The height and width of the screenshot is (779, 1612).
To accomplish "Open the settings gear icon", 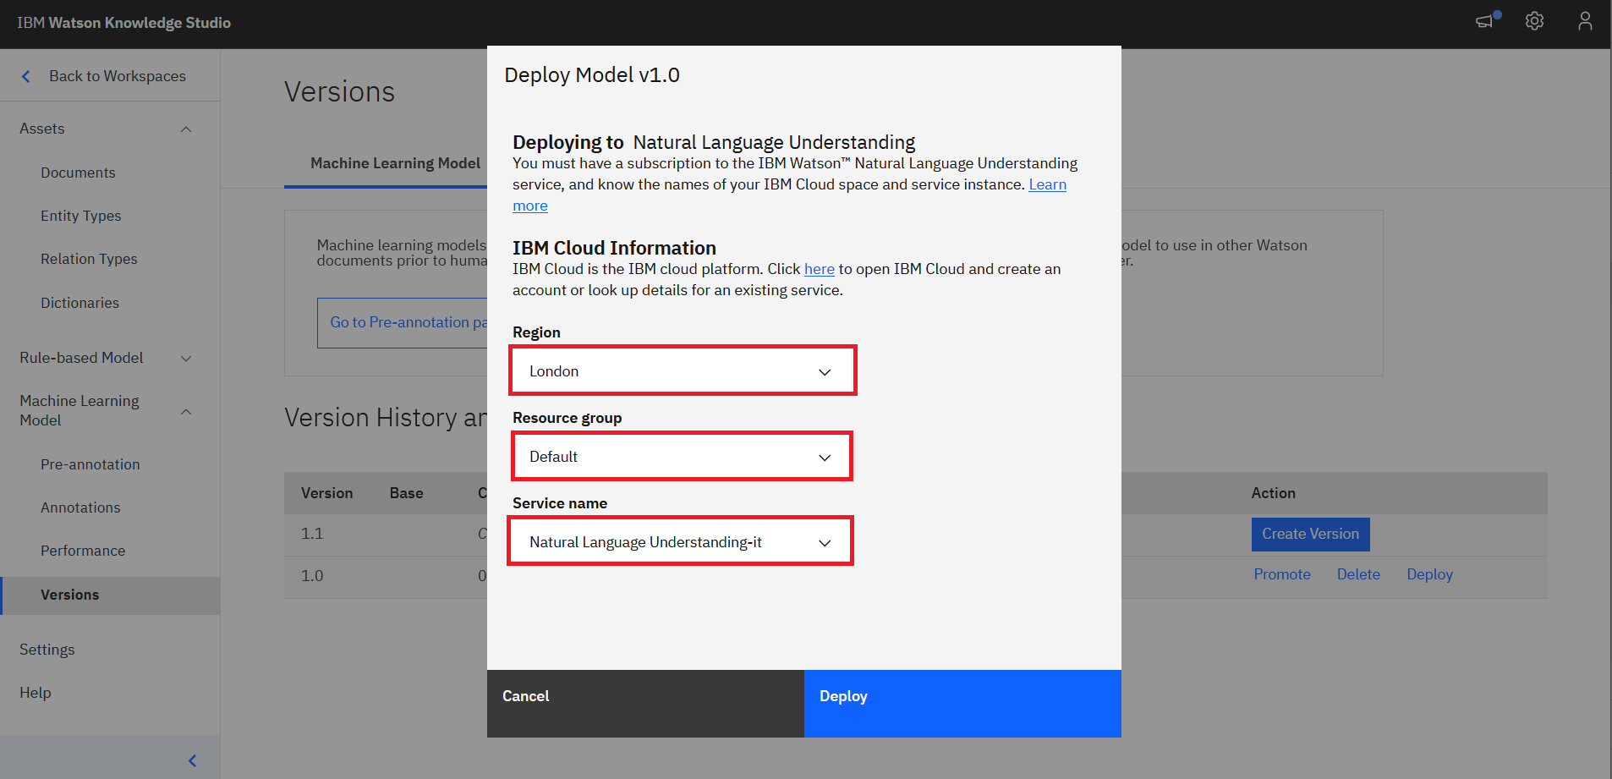I will pos(1534,21).
